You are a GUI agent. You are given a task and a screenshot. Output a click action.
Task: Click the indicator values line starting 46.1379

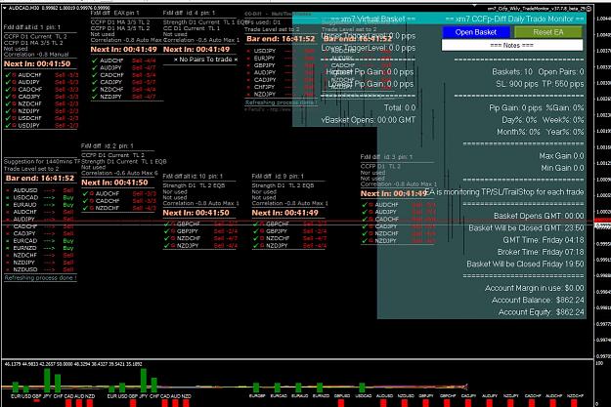click(x=73, y=364)
